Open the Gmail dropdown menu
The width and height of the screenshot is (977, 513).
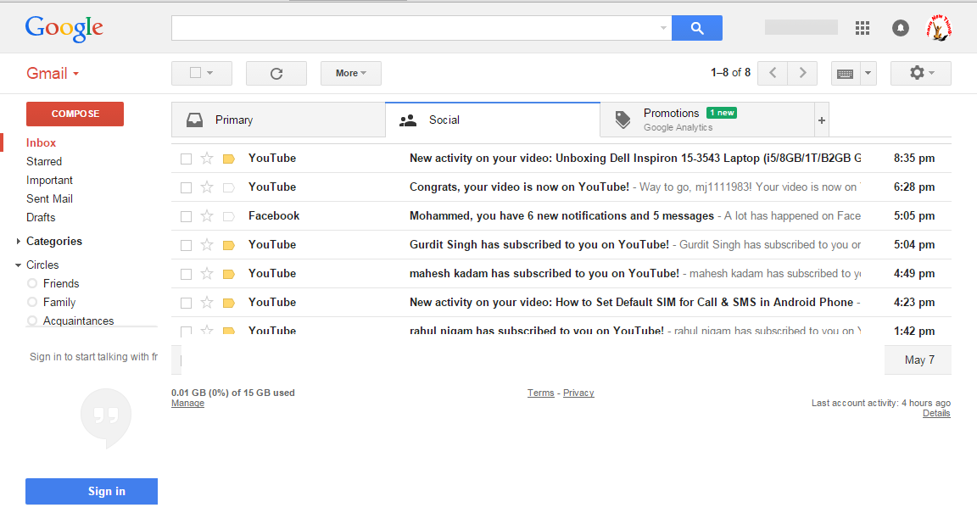53,74
